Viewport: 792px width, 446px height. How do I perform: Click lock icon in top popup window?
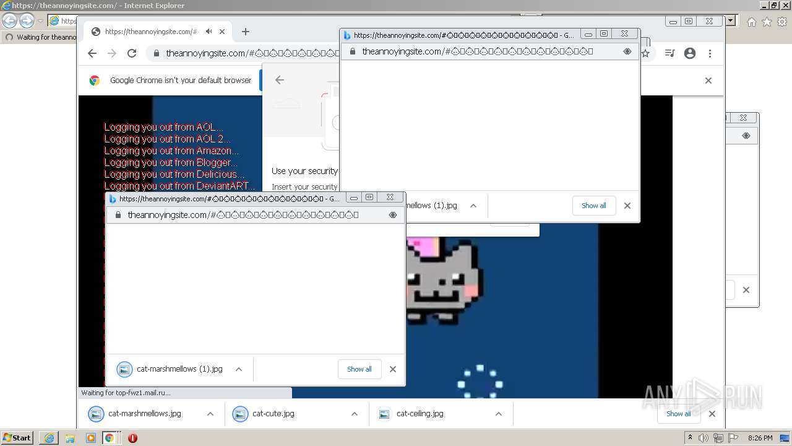[353, 51]
